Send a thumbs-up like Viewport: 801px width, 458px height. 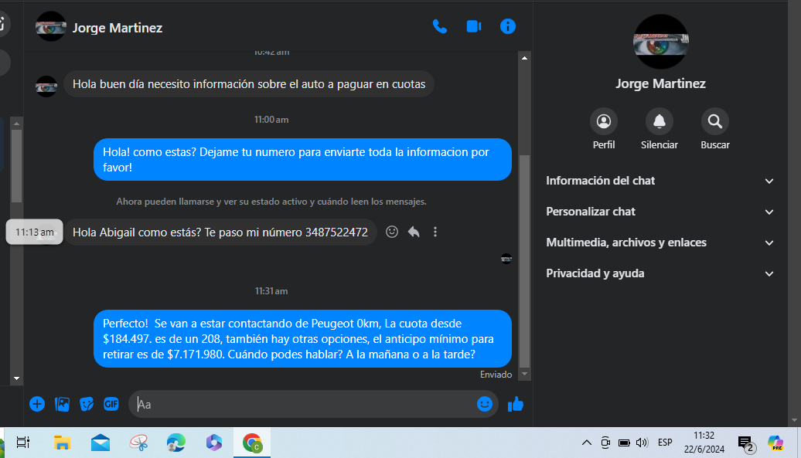pos(515,403)
